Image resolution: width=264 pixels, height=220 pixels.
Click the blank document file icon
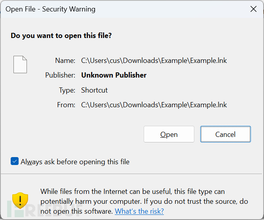click(20, 64)
